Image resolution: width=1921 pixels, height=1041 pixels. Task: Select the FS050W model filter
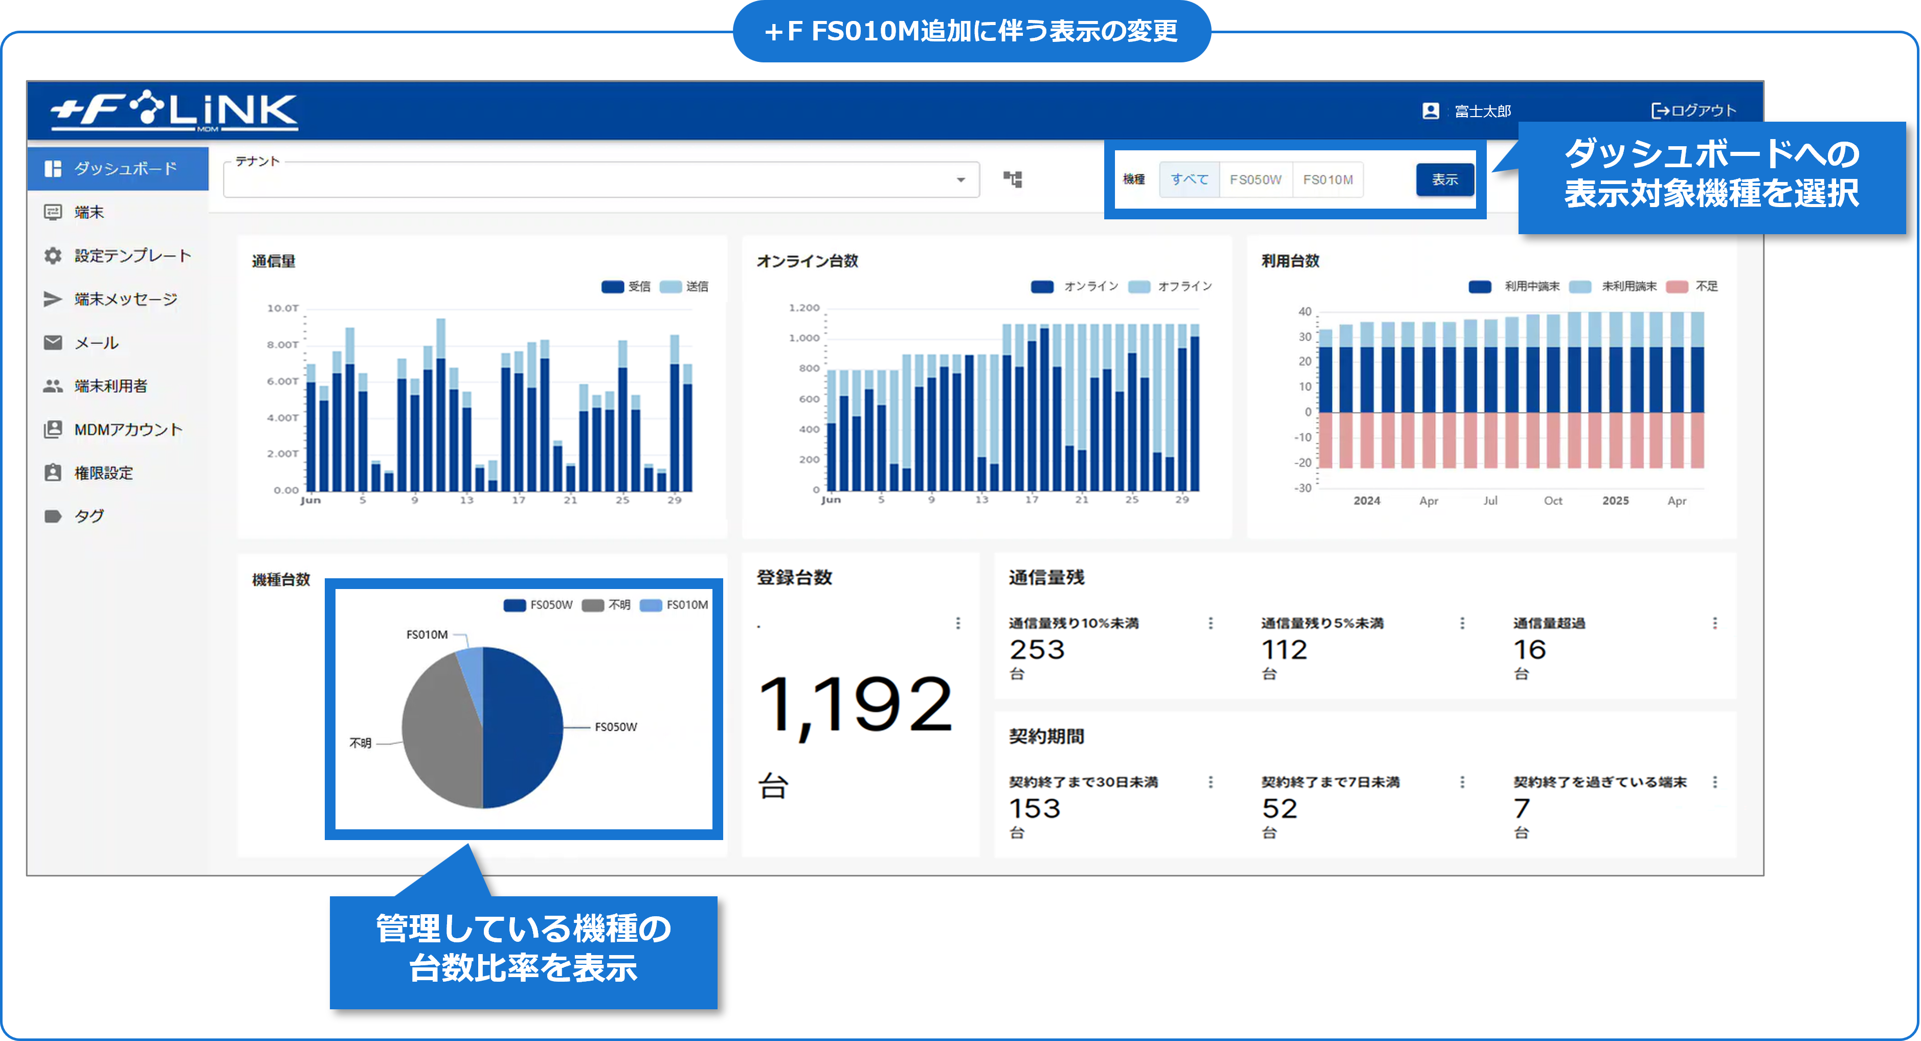tap(1255, 179)
